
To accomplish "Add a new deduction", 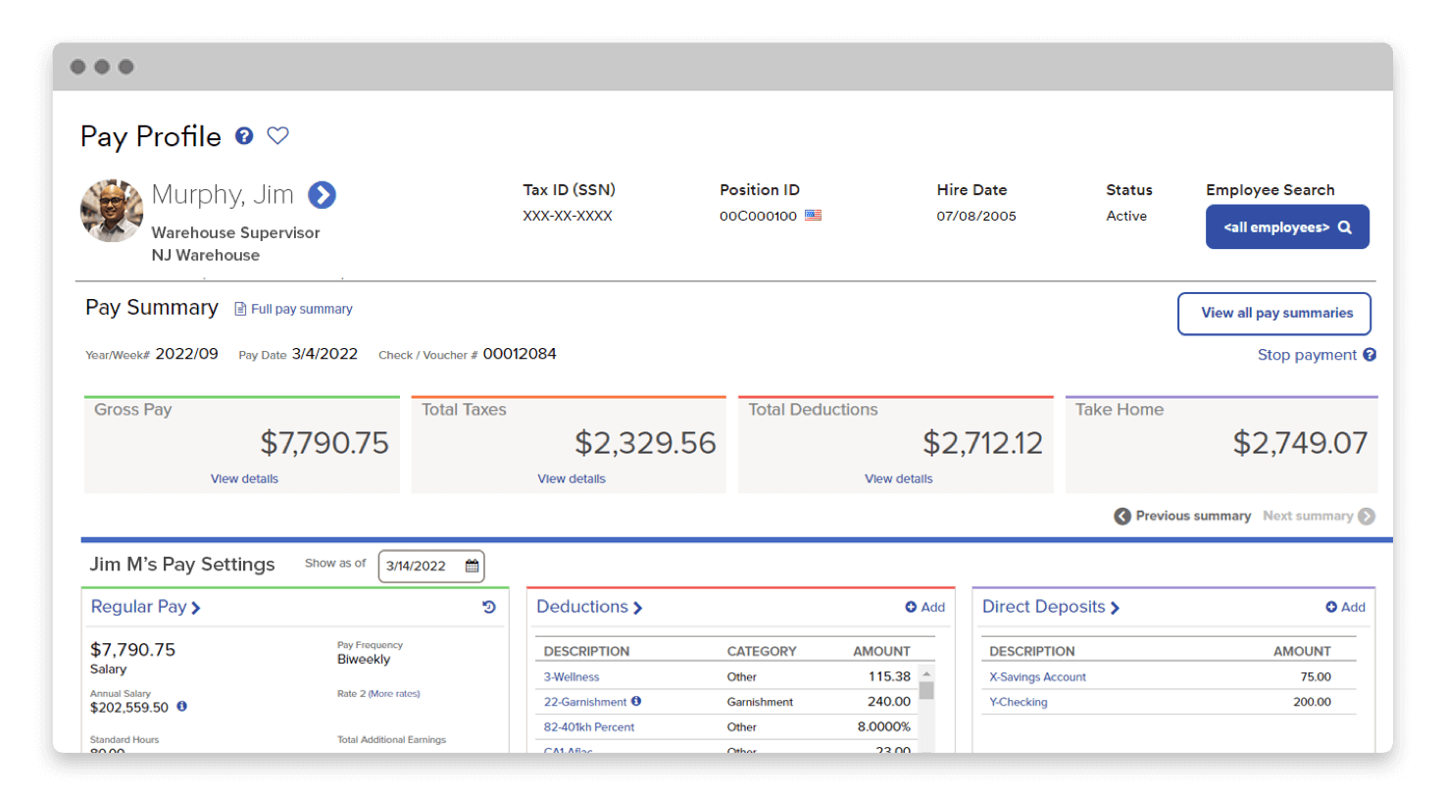I will click(x=924, y=607).
